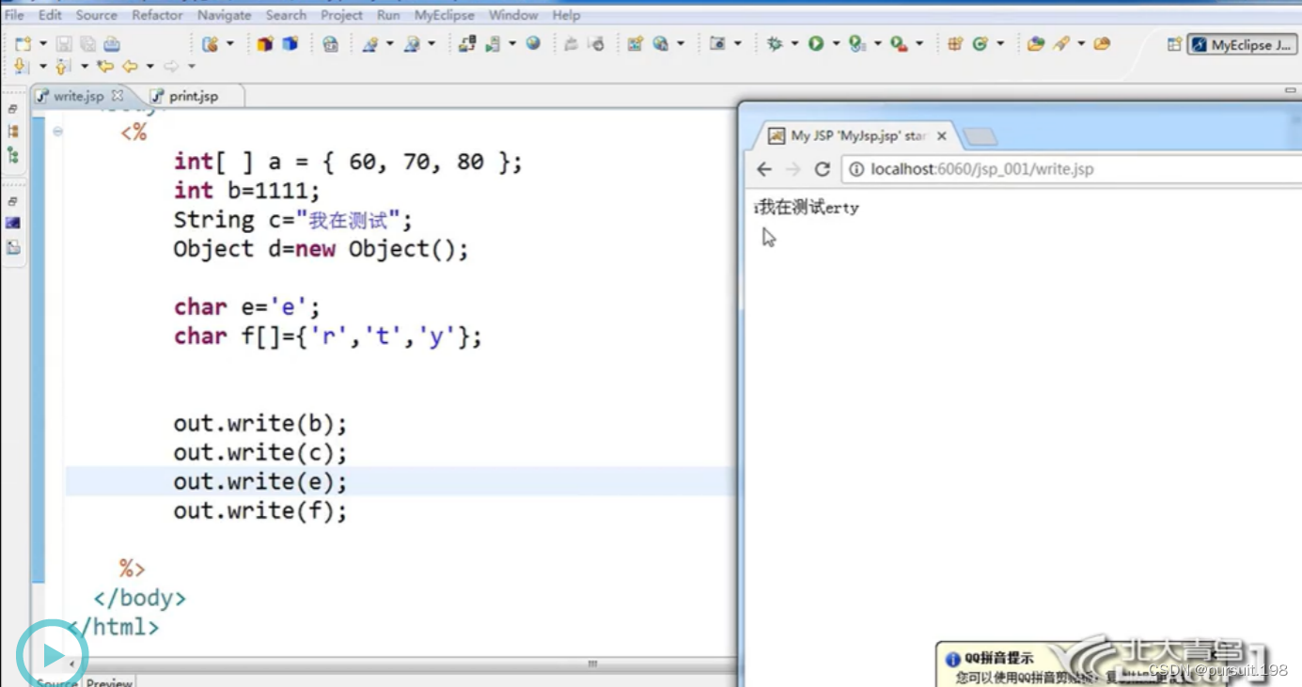
Task: Click the circular play button overlay
Action: pyautogui.click(x=54, y=652)
